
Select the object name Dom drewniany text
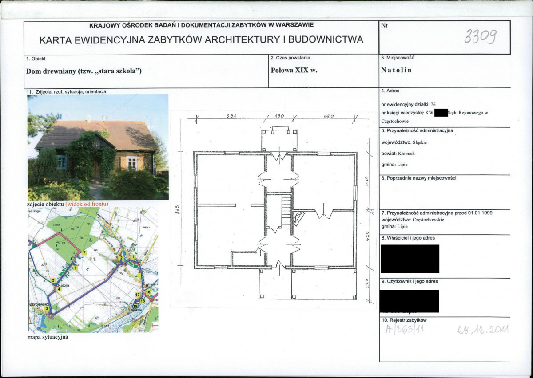click(84, 70)
